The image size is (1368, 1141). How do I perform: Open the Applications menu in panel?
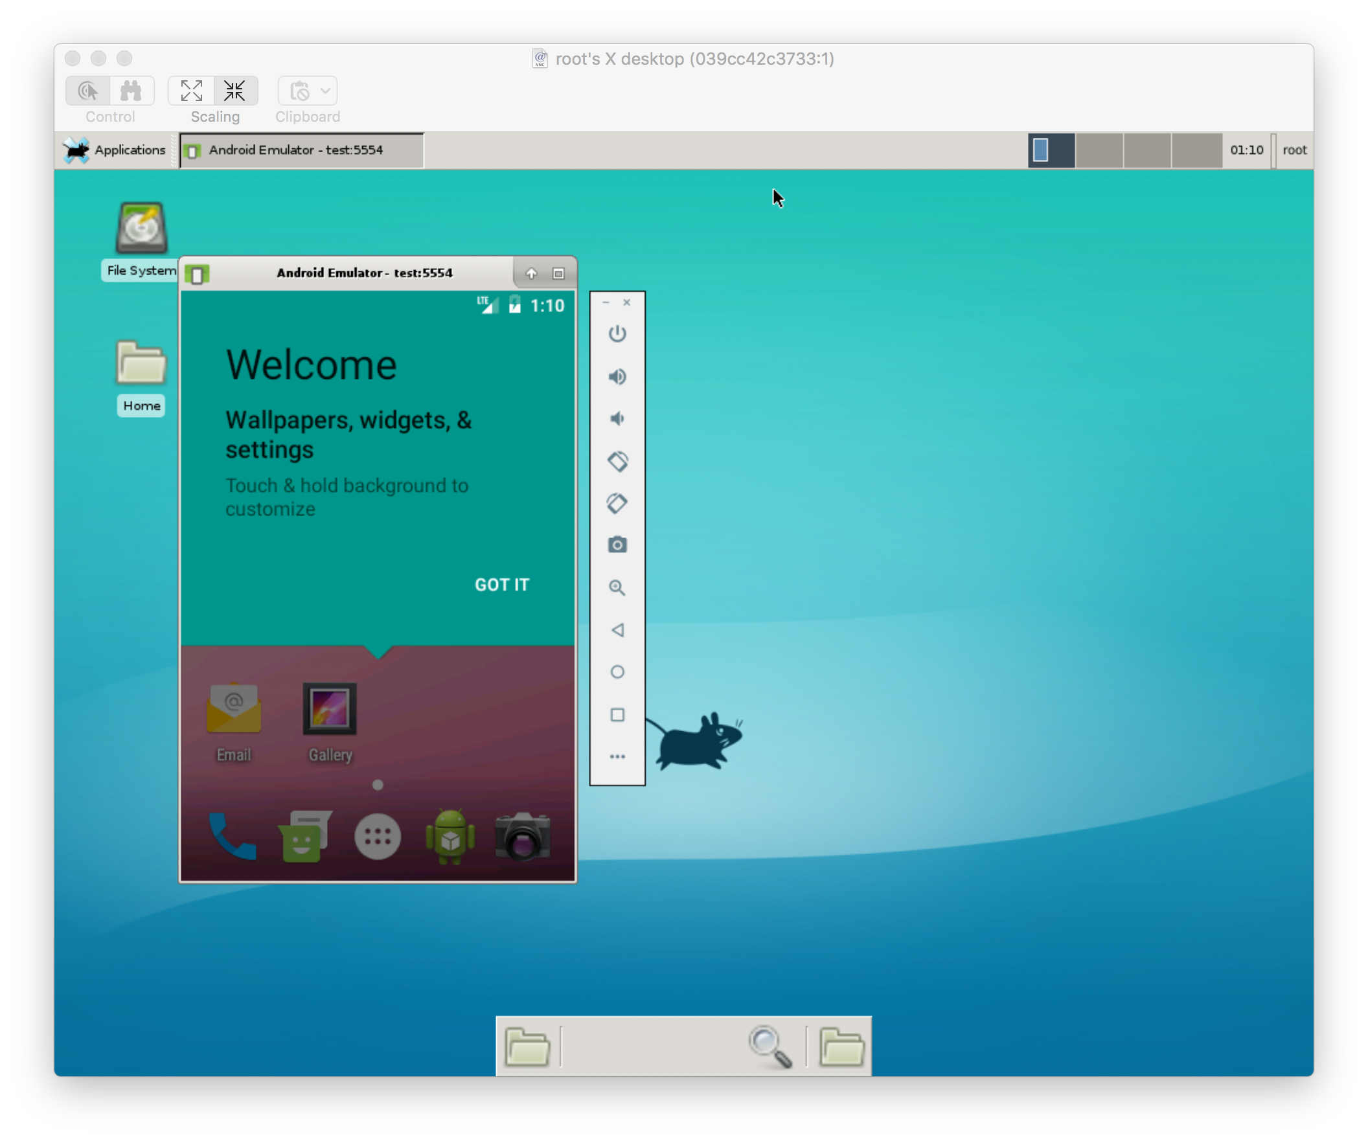pyautogui.click(x=115, y=150)
